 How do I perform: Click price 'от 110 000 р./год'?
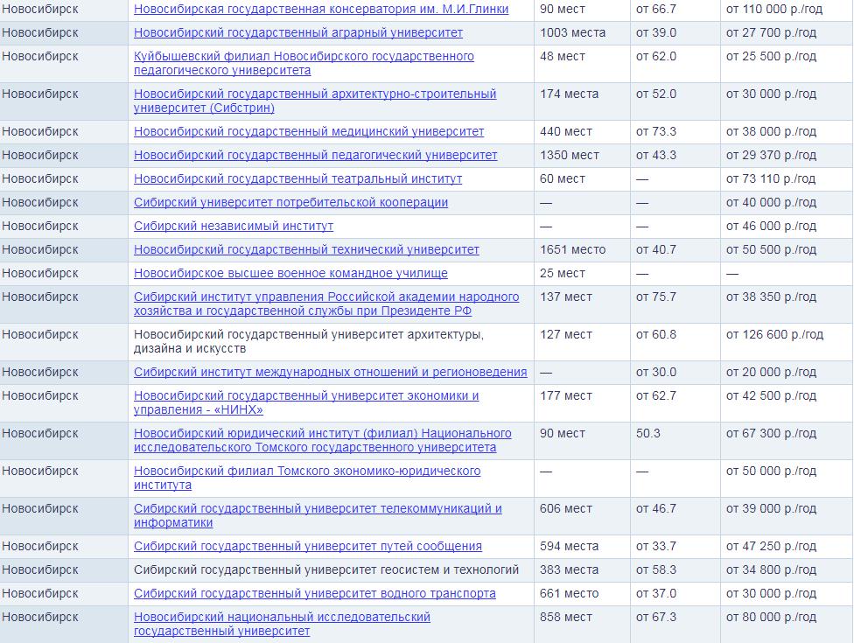pos(774,10)
